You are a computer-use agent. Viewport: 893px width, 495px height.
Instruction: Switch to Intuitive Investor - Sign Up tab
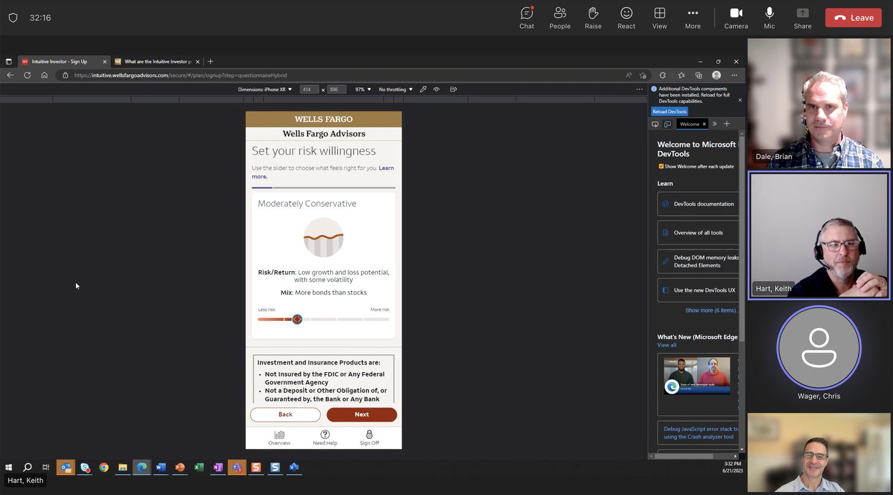(64, 61)
